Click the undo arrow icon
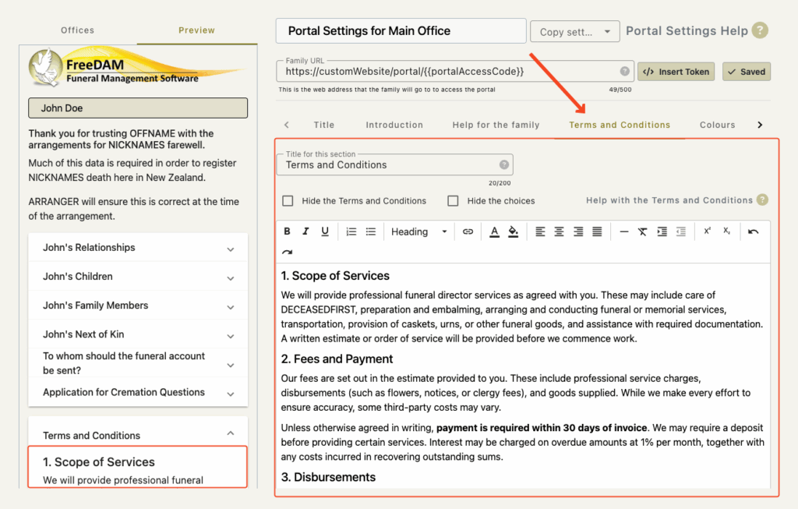Viewport: 798px width, 509px height. point(754,232)
